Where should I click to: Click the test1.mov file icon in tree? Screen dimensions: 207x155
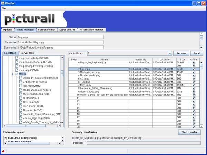click(20, 106)
